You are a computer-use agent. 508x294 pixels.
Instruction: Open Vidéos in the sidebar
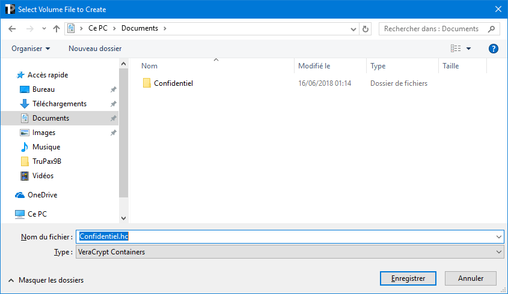coord(43,176)
